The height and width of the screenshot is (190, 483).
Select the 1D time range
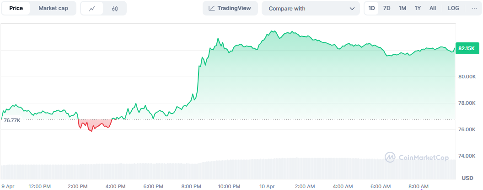pyautogui.click(x=372, y=8)
